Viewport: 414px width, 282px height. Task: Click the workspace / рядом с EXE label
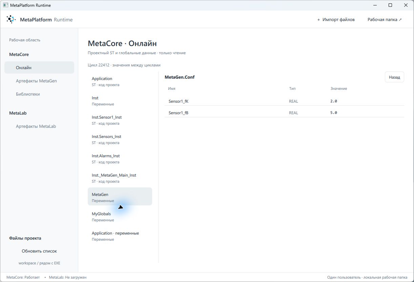39,263
